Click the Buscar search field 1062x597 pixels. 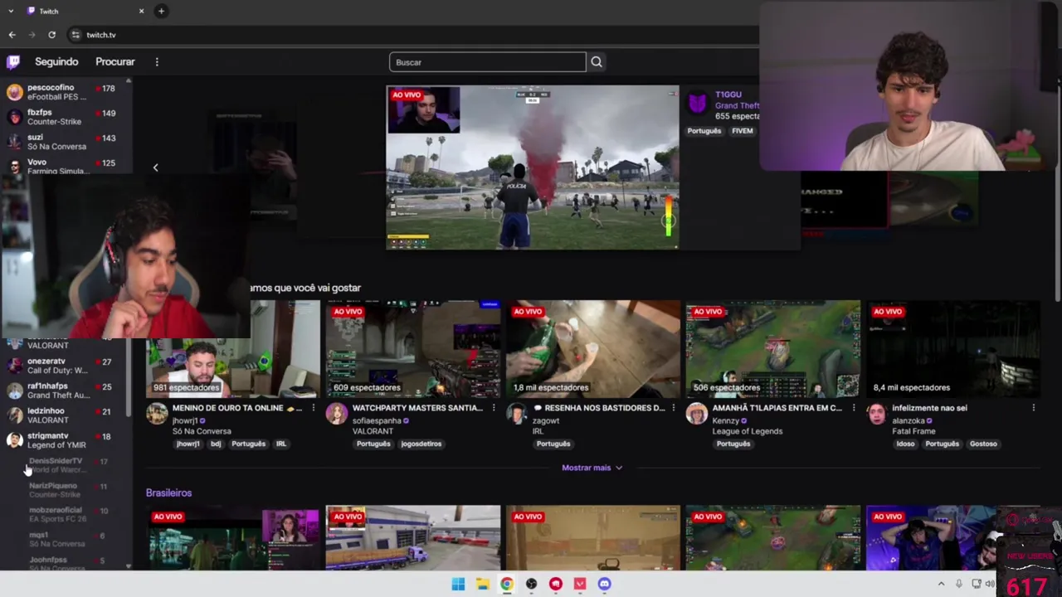[x=488, y=62]
